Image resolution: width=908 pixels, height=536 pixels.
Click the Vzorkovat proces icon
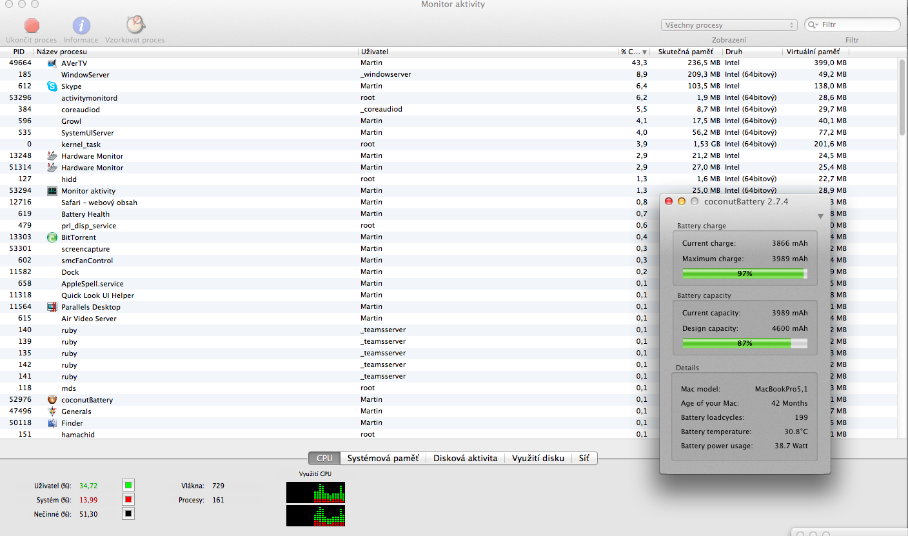(135, 25)
